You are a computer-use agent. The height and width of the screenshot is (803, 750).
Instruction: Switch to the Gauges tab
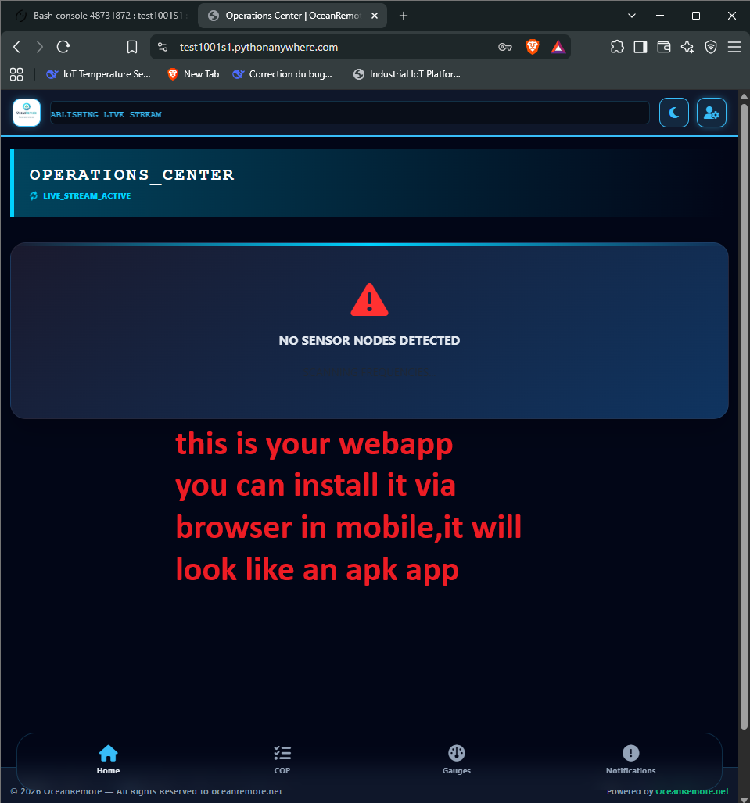[x=457, y=760]
